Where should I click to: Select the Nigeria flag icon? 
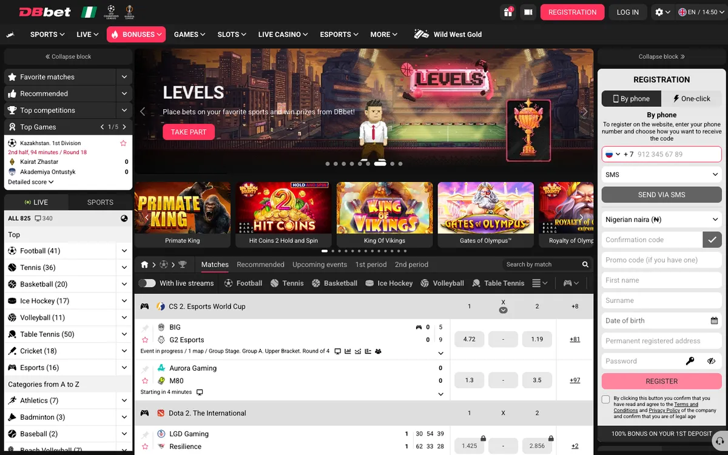point(89,12)
